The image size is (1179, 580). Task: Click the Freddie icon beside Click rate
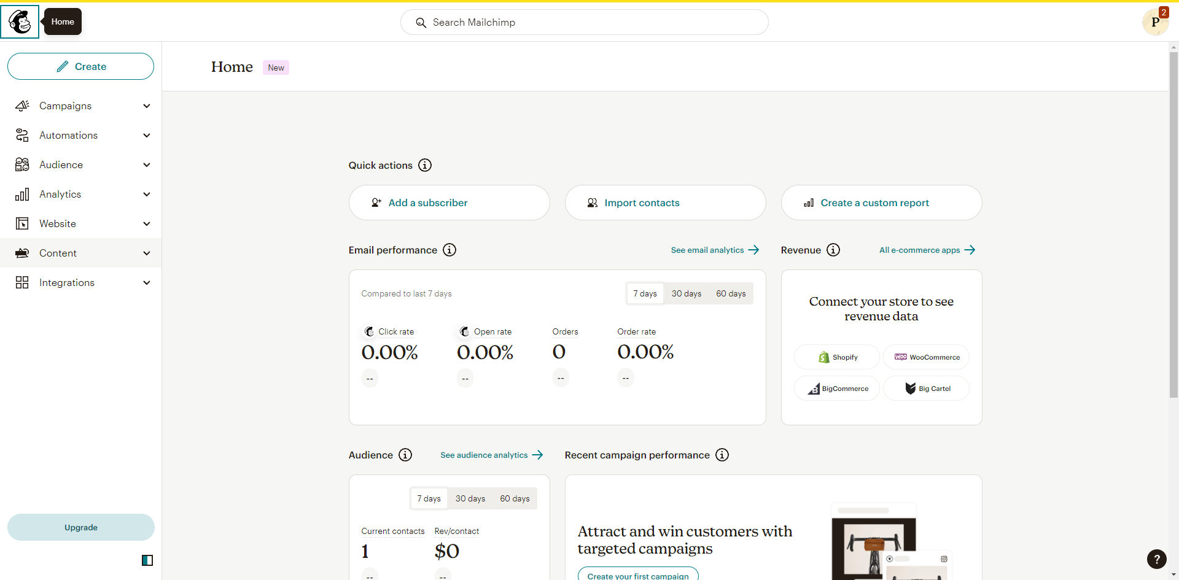pyautogui.click(x=369, y=331)
